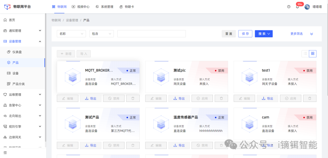Export the 测试产品 product
Screen dimensions: 328x158
pos(91,145)
